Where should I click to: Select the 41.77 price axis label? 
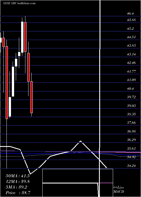click(x=131, y=71)
